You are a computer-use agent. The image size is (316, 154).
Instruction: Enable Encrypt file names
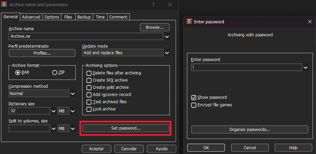(194, 105)
